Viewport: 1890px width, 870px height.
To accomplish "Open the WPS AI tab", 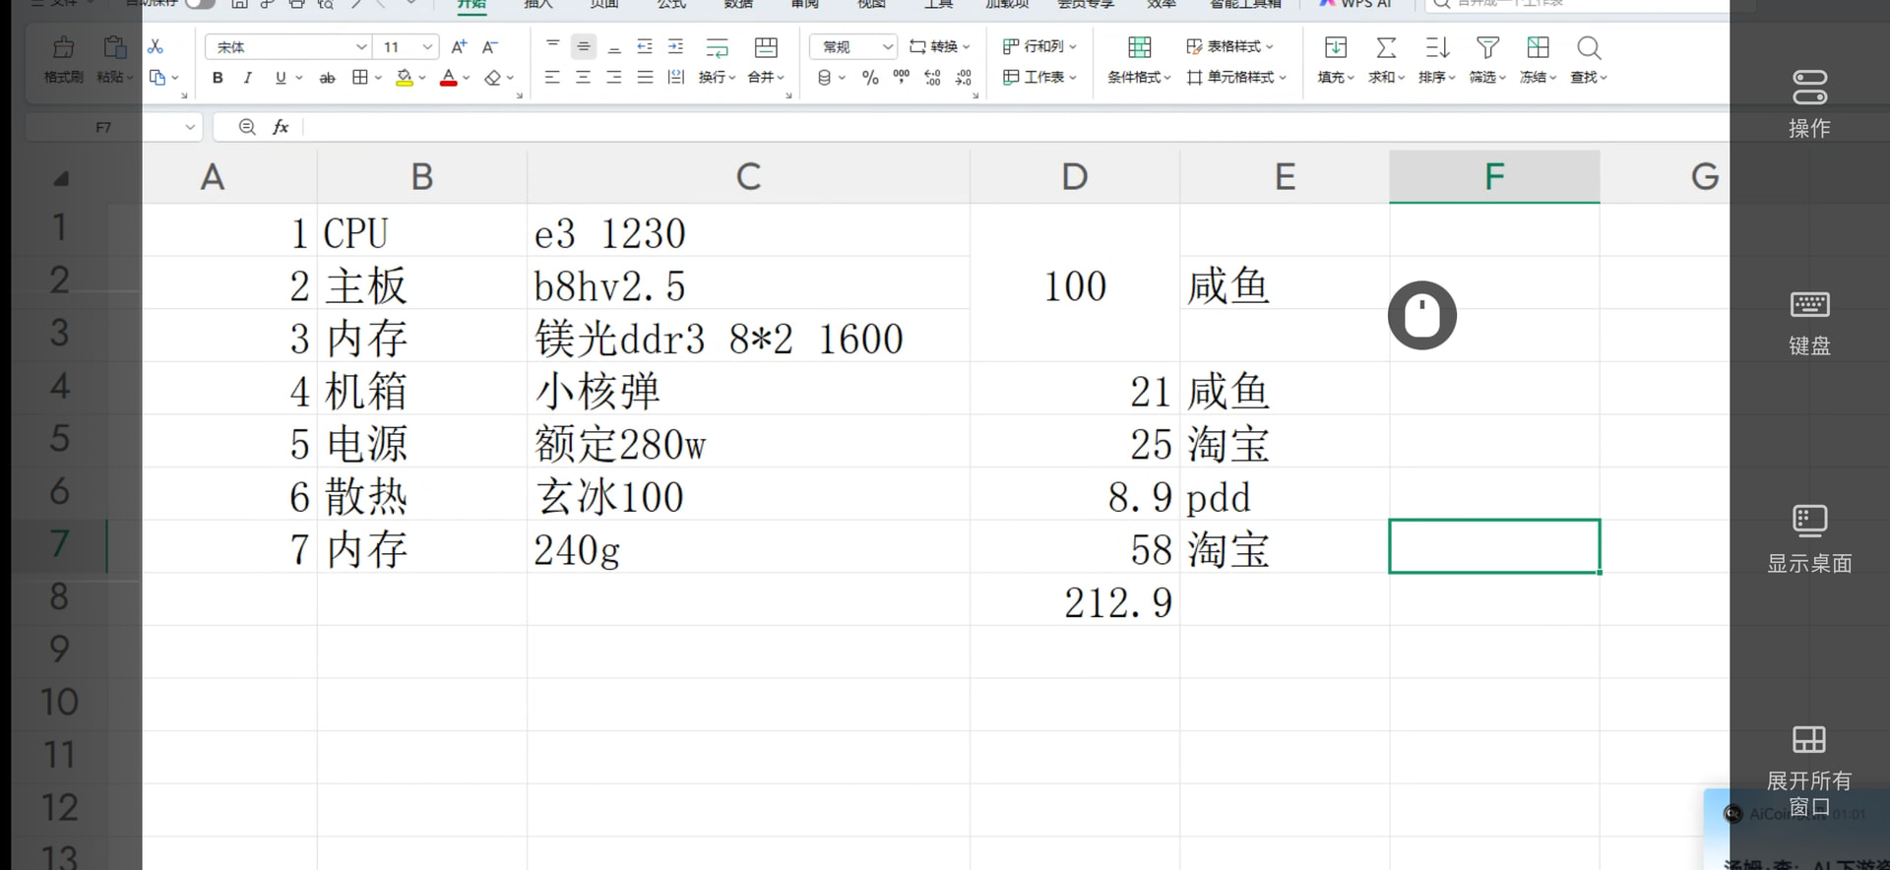I will (1355, 4).
